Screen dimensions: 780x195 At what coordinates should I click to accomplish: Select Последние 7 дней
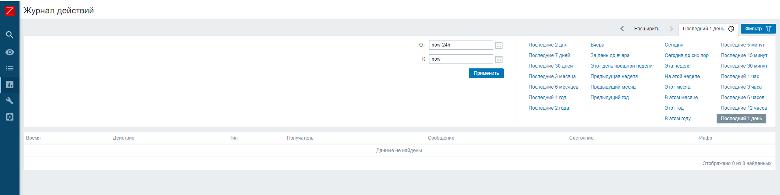point(549,55)
